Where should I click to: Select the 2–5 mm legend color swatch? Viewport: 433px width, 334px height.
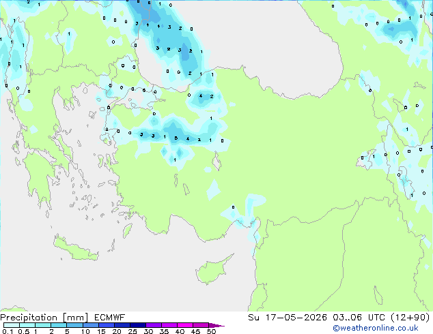click(59, 325)
